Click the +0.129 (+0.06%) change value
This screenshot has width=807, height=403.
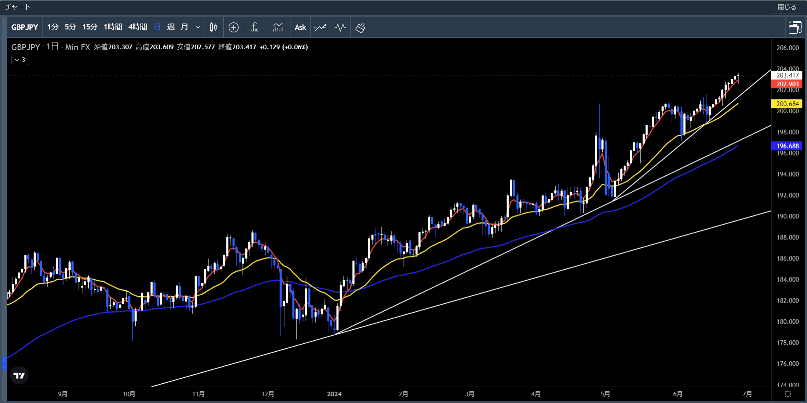(284, 47)
